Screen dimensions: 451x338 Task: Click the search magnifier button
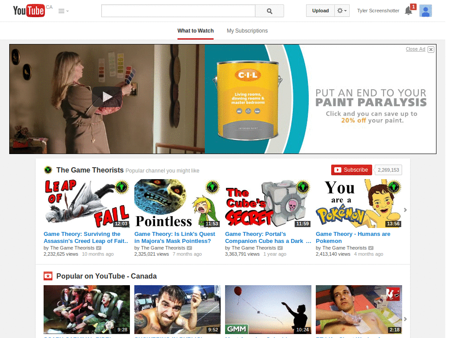coord(269,11)
